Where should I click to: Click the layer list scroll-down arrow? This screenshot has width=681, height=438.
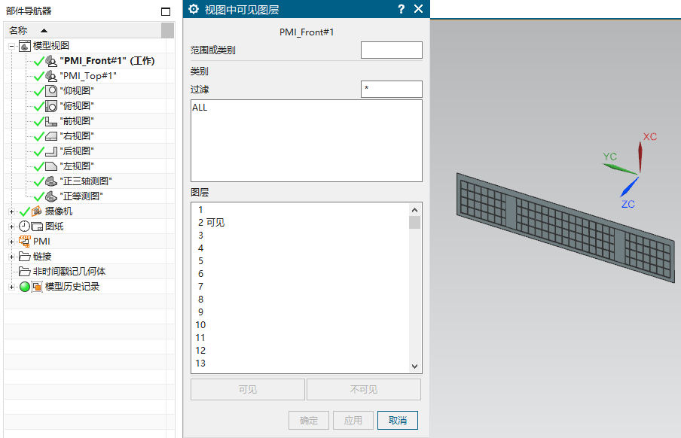point(415,367)
